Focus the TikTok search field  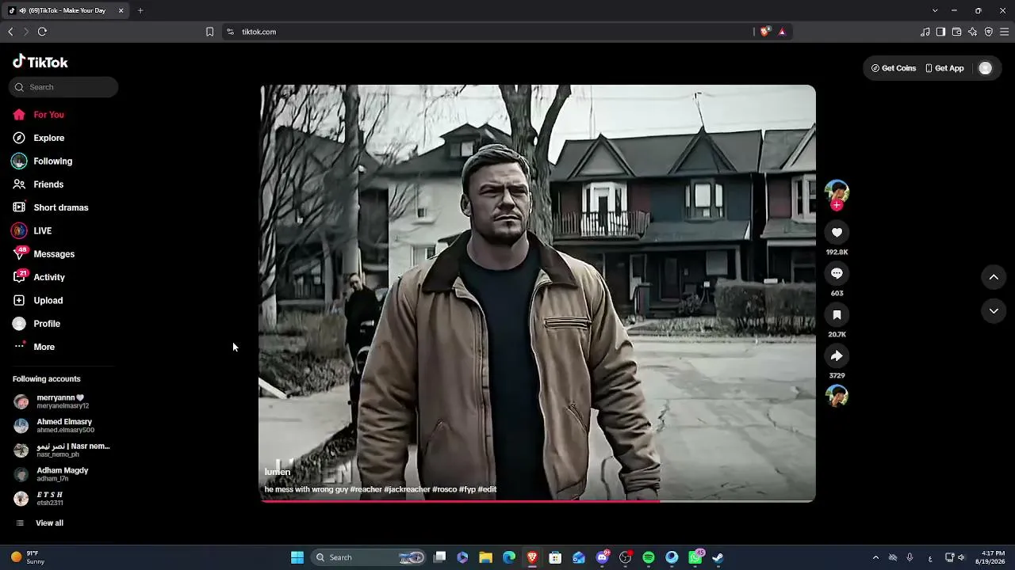(x=63, y=87)
